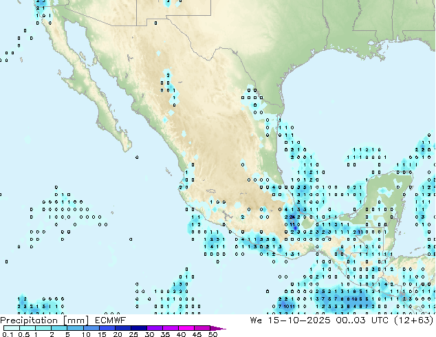Click the '[mm]' unit label
Screen dimensions: 436x337
tap(76, 320)
